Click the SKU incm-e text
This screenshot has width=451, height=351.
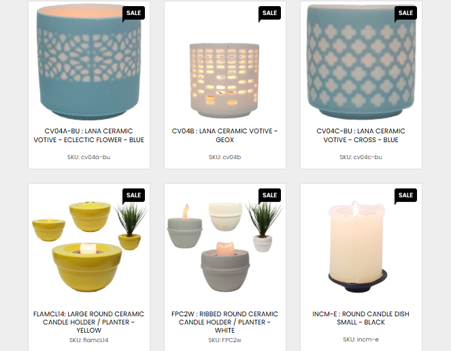[x=361, y=339]
